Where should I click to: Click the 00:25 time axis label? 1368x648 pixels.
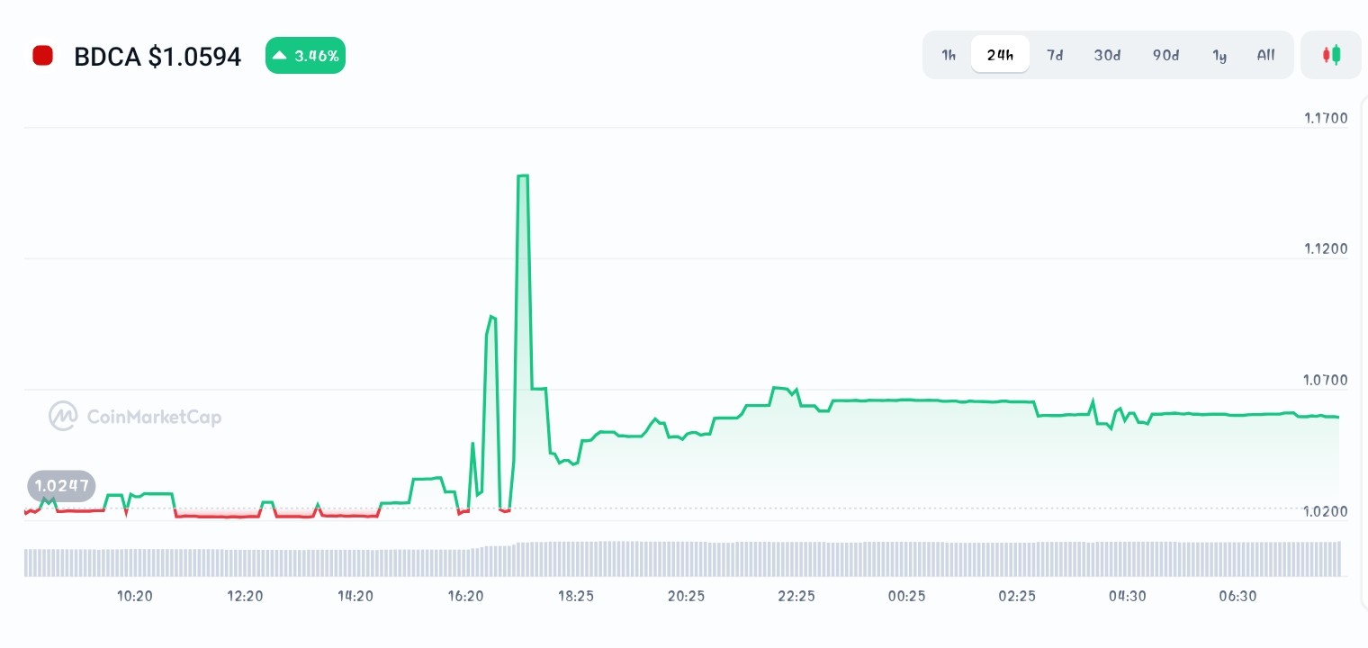(906, 596)
